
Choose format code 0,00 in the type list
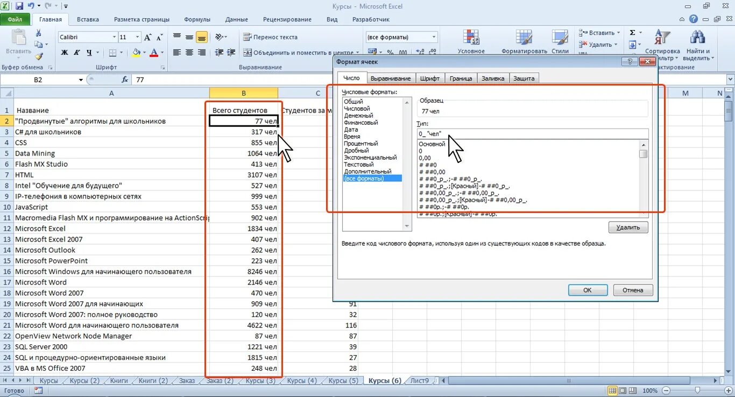(425, 158)
